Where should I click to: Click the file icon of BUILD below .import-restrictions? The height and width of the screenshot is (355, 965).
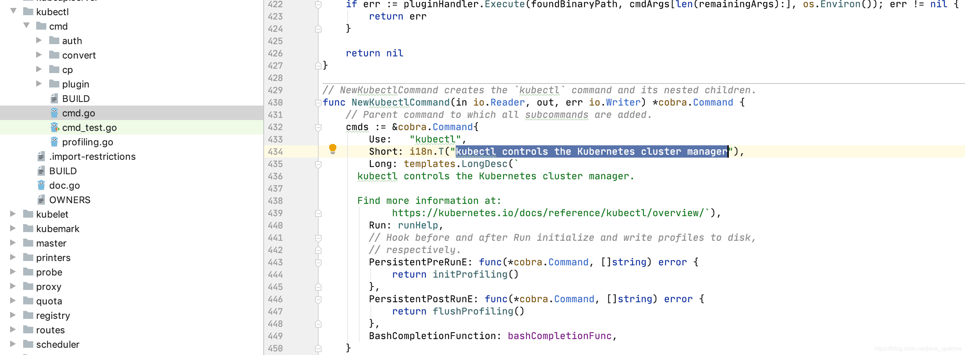click(x=41, y=171)
